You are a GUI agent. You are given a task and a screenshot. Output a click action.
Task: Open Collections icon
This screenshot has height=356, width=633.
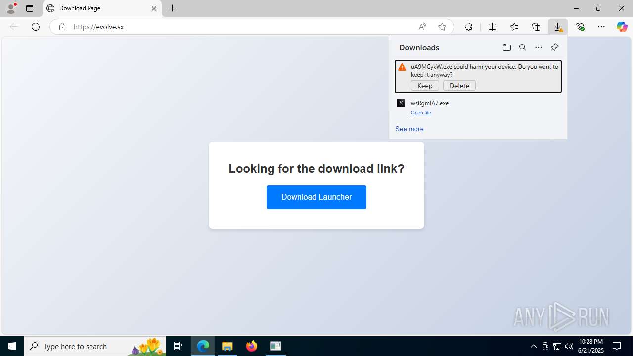[536, 27]
